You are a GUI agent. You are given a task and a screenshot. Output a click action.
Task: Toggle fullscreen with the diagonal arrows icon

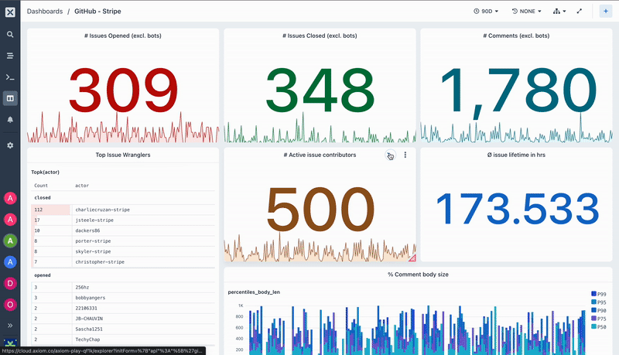[579, 12]
